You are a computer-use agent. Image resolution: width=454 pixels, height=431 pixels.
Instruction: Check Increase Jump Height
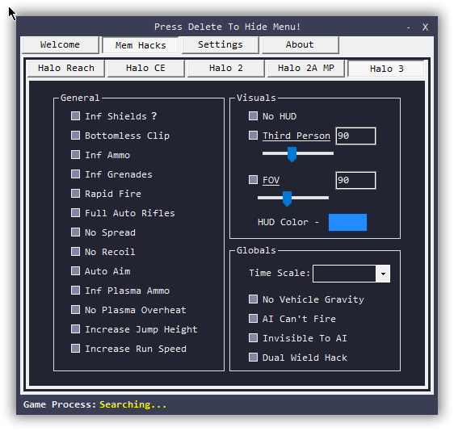(76, 329)
